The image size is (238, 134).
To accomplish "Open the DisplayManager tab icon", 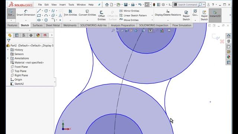I will (x=38, y=35).
